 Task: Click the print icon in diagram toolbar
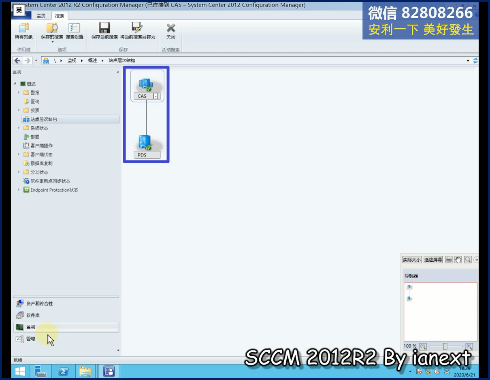tap(449, 260)
